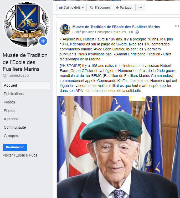The width and height of the screenshot is (180, 198).
Task: Click the share arrow icon beside Partager
Action: pos(117,8)
